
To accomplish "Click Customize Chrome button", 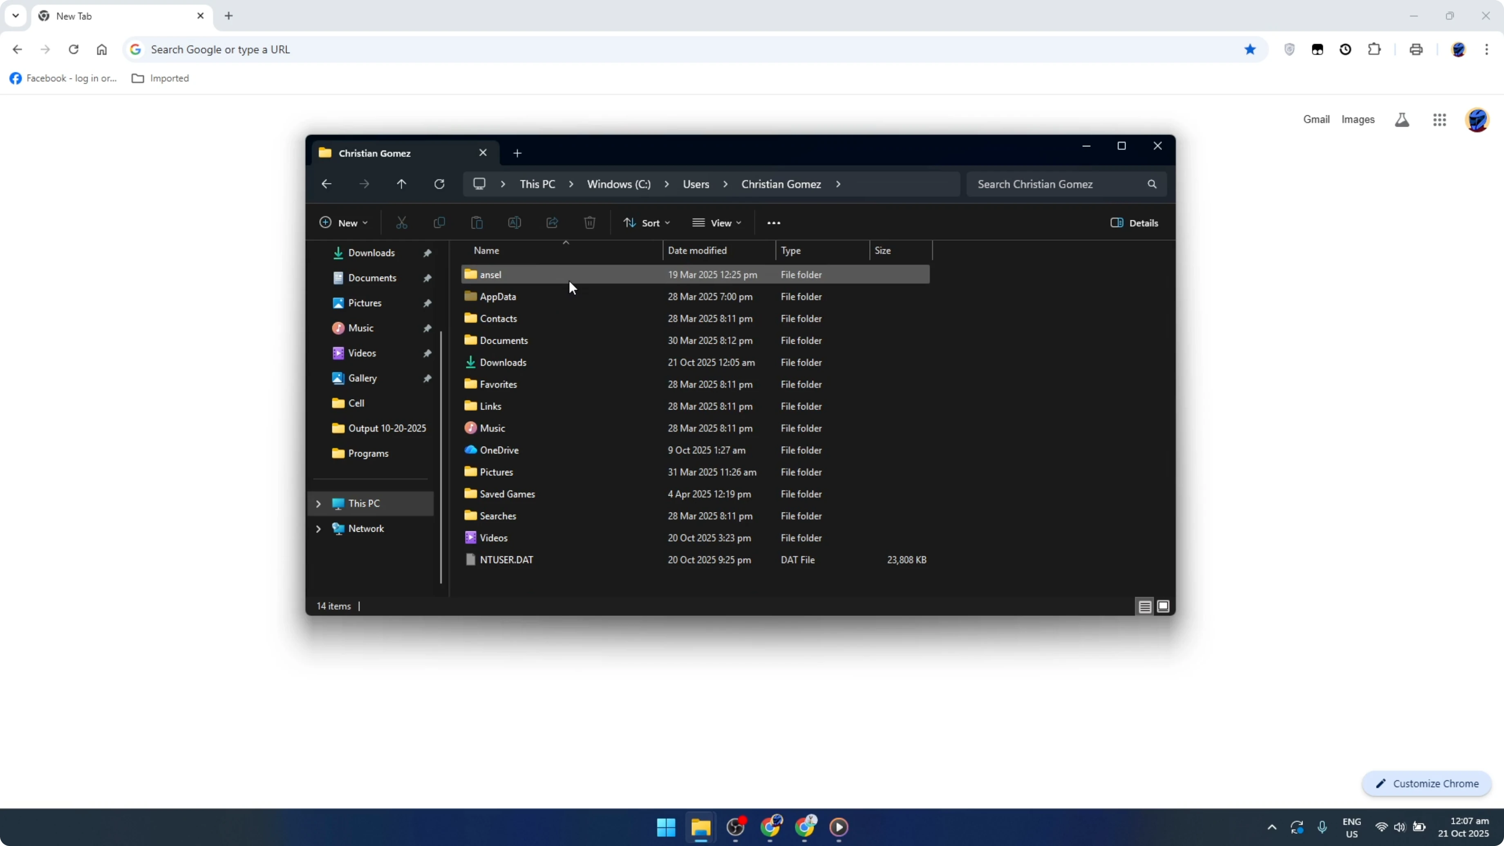I will pyautogui.click(x=1426, y=784).
